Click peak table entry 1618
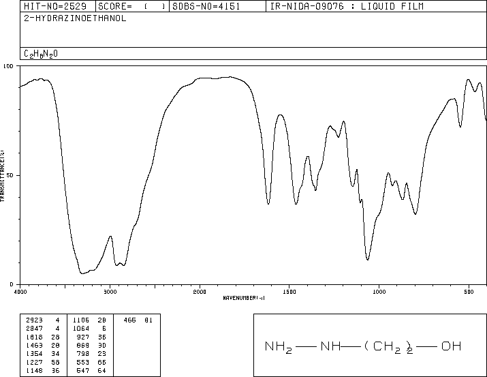 [x=35, y=337]
